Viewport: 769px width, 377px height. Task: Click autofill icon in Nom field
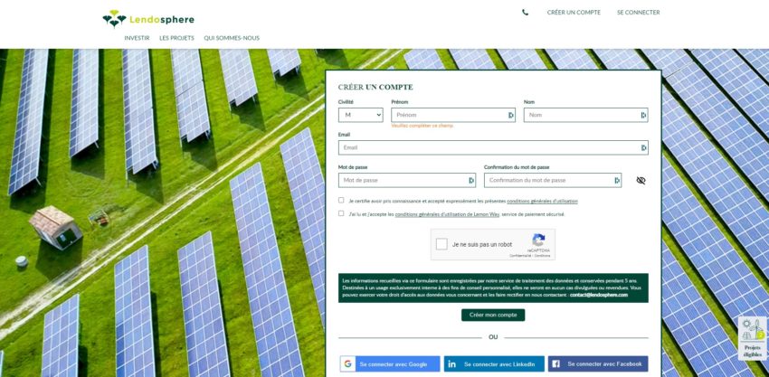click(x=643, y=115)
